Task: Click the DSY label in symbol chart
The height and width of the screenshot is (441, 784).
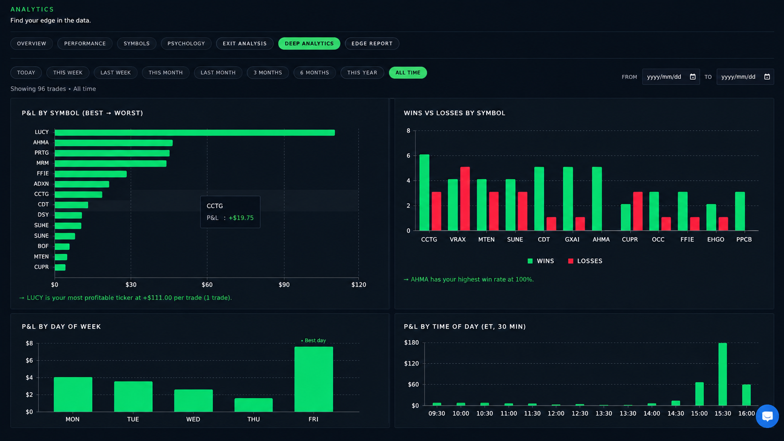Action: click(x=43, y=215)
